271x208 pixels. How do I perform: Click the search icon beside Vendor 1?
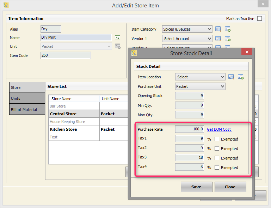coord(218,39)
